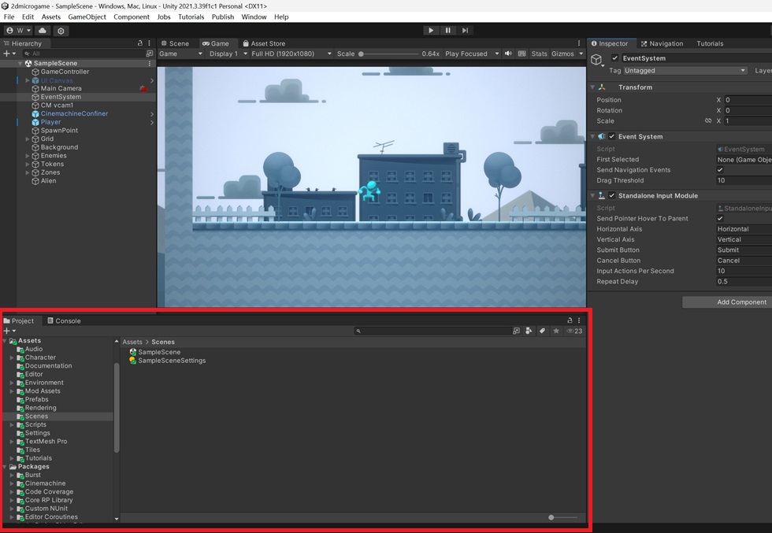Open Project panel three-dot menu
This screenshot has width=772, height=533.
click(579, 320)
